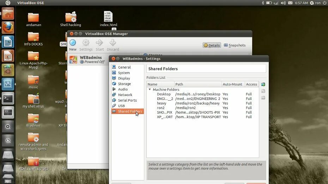The image size is (328, 184).
Task: Open the workspace switcher in launcher
Action: 8,113
